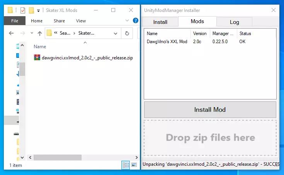Open the File menu in Explorer
284x175 pixels.
coord(15,21)
